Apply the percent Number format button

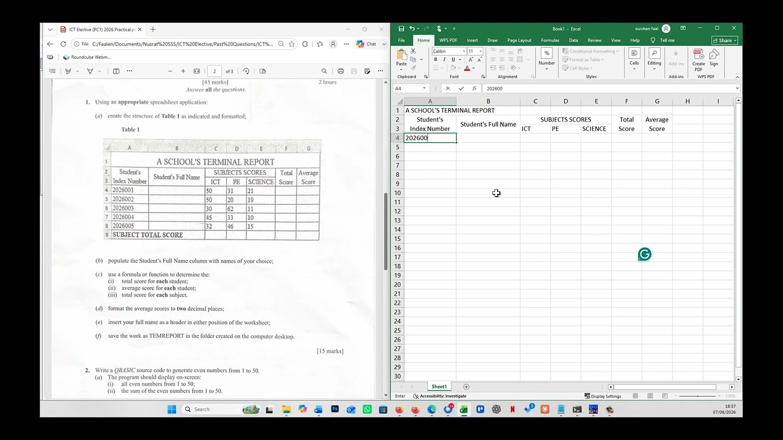[546, 53]
